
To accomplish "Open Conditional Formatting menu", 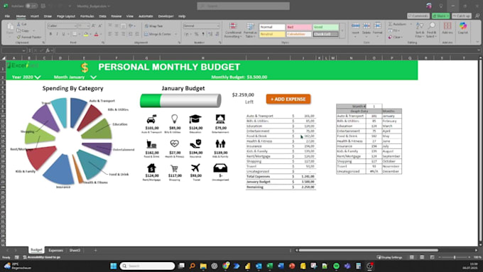I will click(x=233, y=31).
